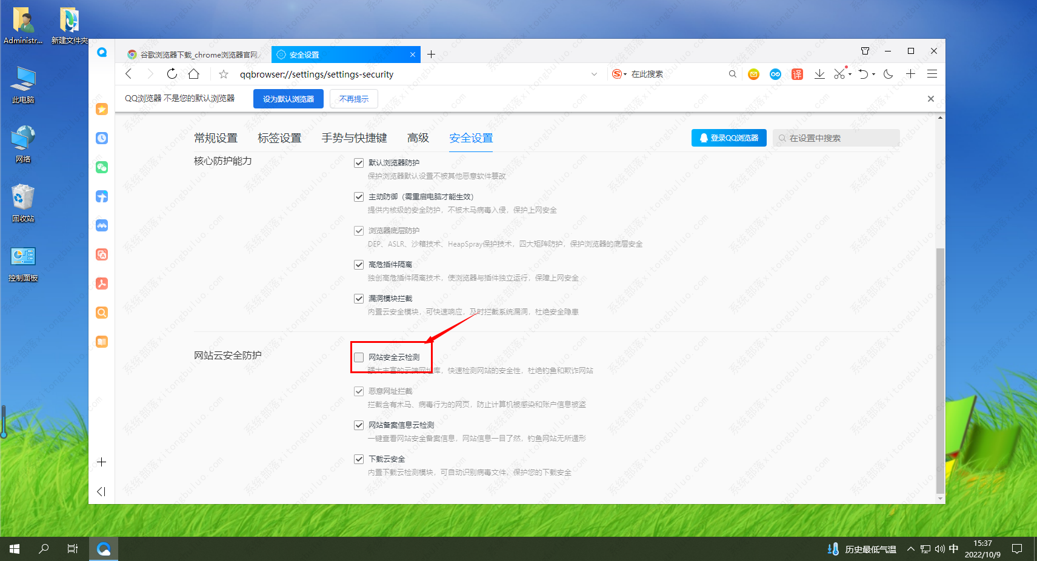The image size is (1037, 561).
Task: Open the translate tool icon
Action: coord(798,74)
